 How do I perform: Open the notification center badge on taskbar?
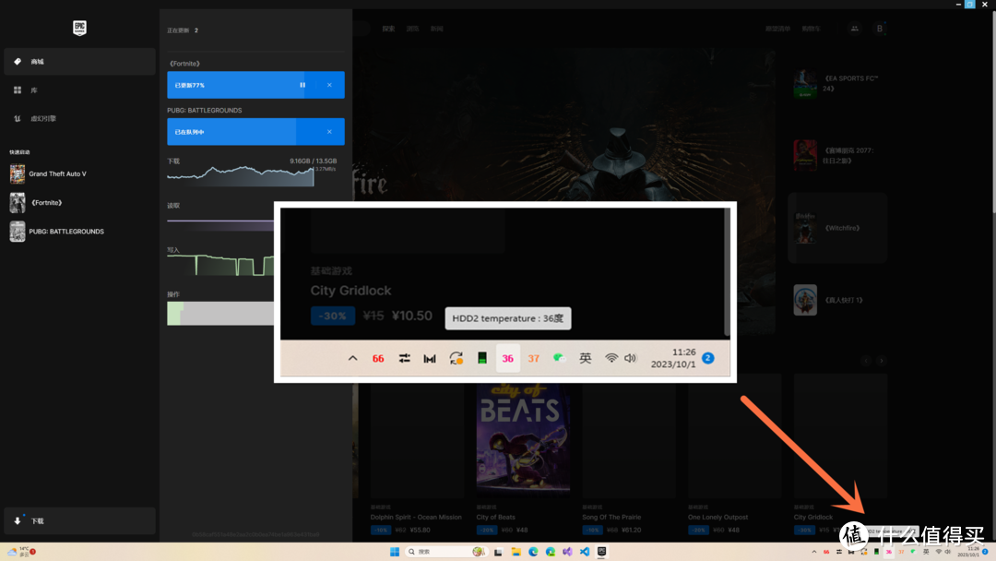click(x=986, y=552)
